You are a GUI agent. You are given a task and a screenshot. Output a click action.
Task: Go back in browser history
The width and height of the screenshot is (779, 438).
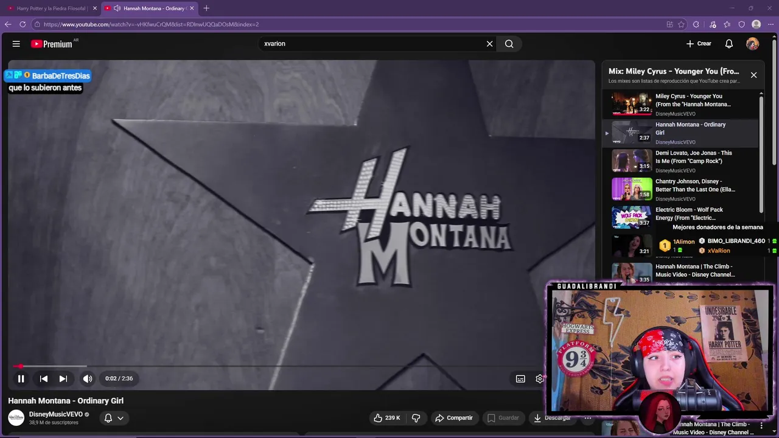click(x=8, y=24)
